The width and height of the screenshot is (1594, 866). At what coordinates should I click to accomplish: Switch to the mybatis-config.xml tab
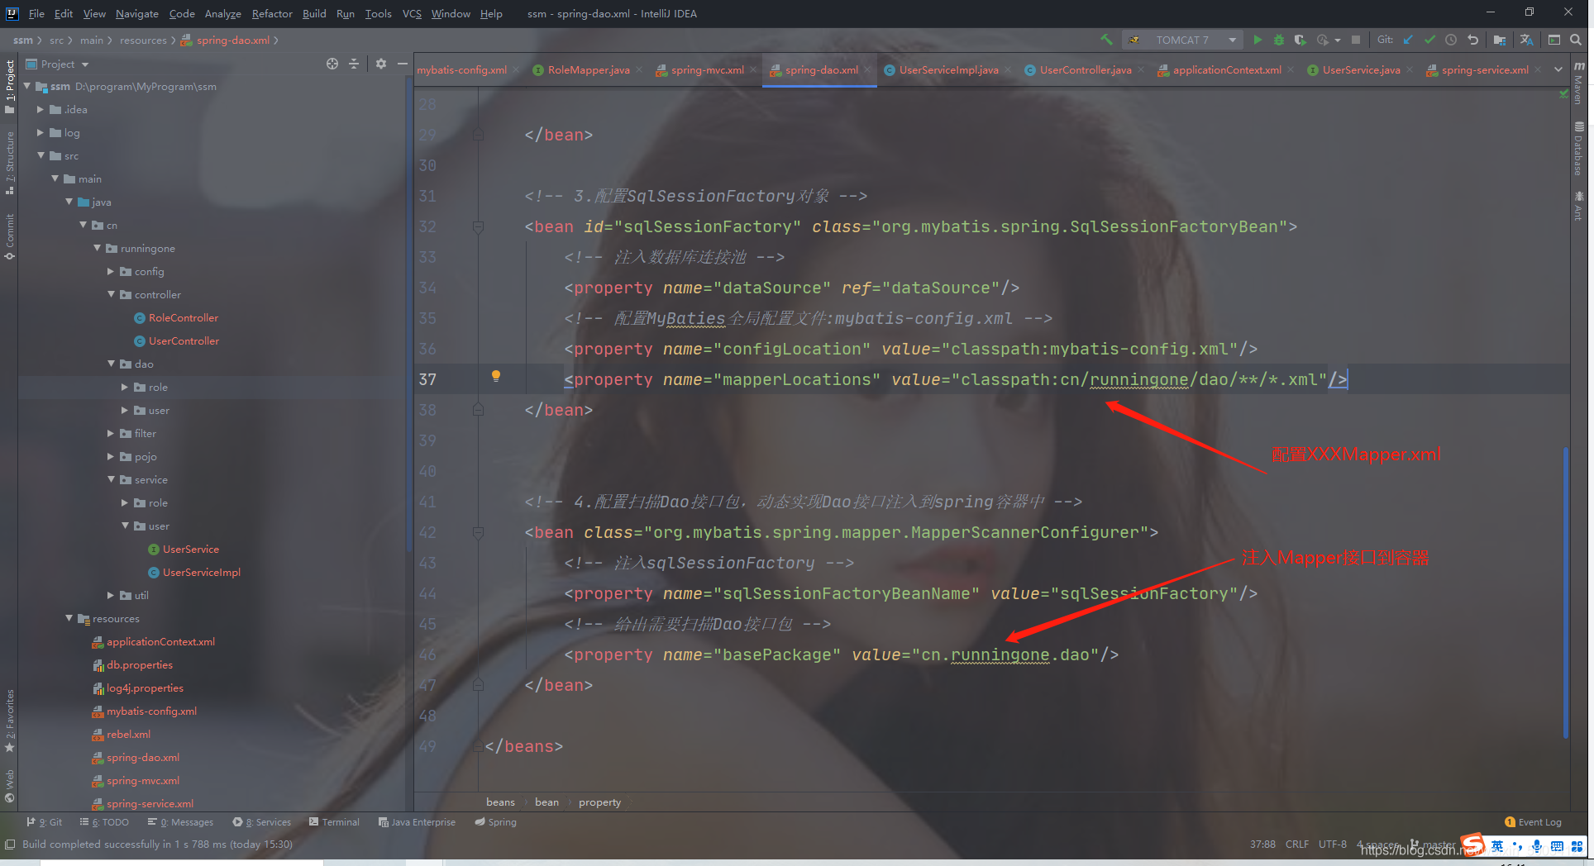pos(461,70)
